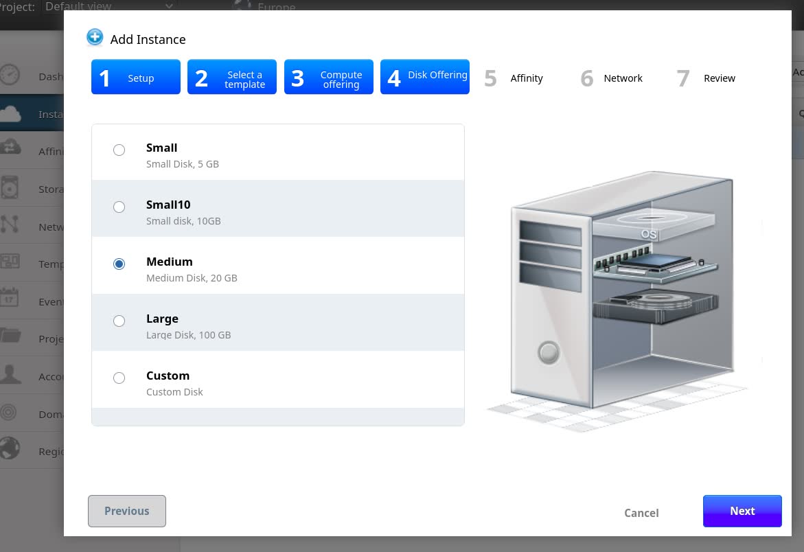The image size is (804, 552).
Task: Open Accounts via the person icon
Action: coord(10,376)
